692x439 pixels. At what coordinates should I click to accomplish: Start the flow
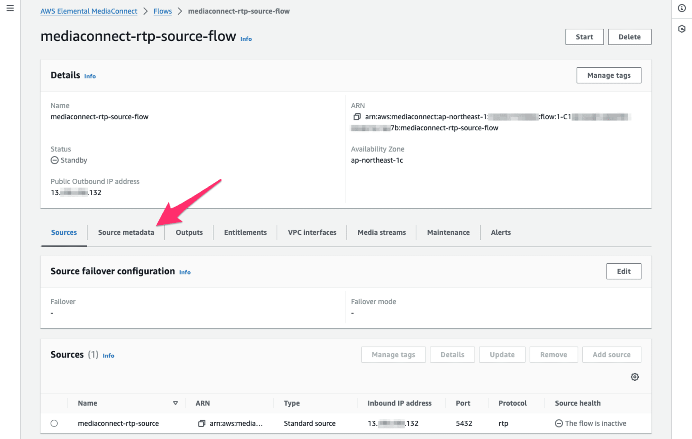click(x=584, y=37)
